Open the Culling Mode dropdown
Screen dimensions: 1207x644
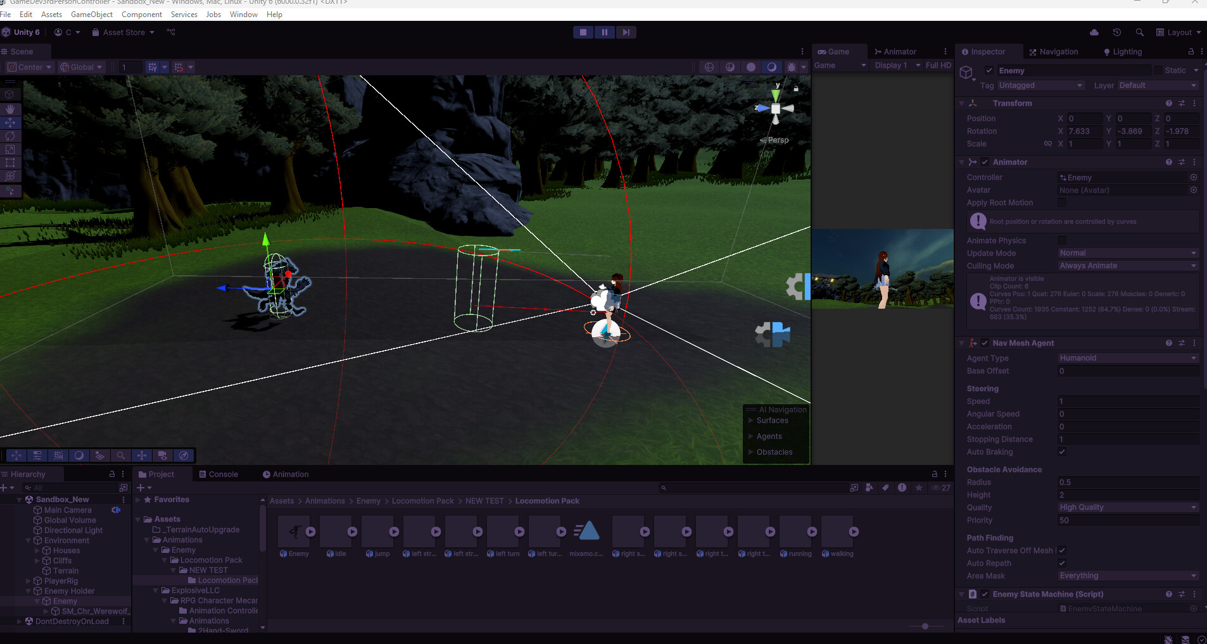(1127, 266)
